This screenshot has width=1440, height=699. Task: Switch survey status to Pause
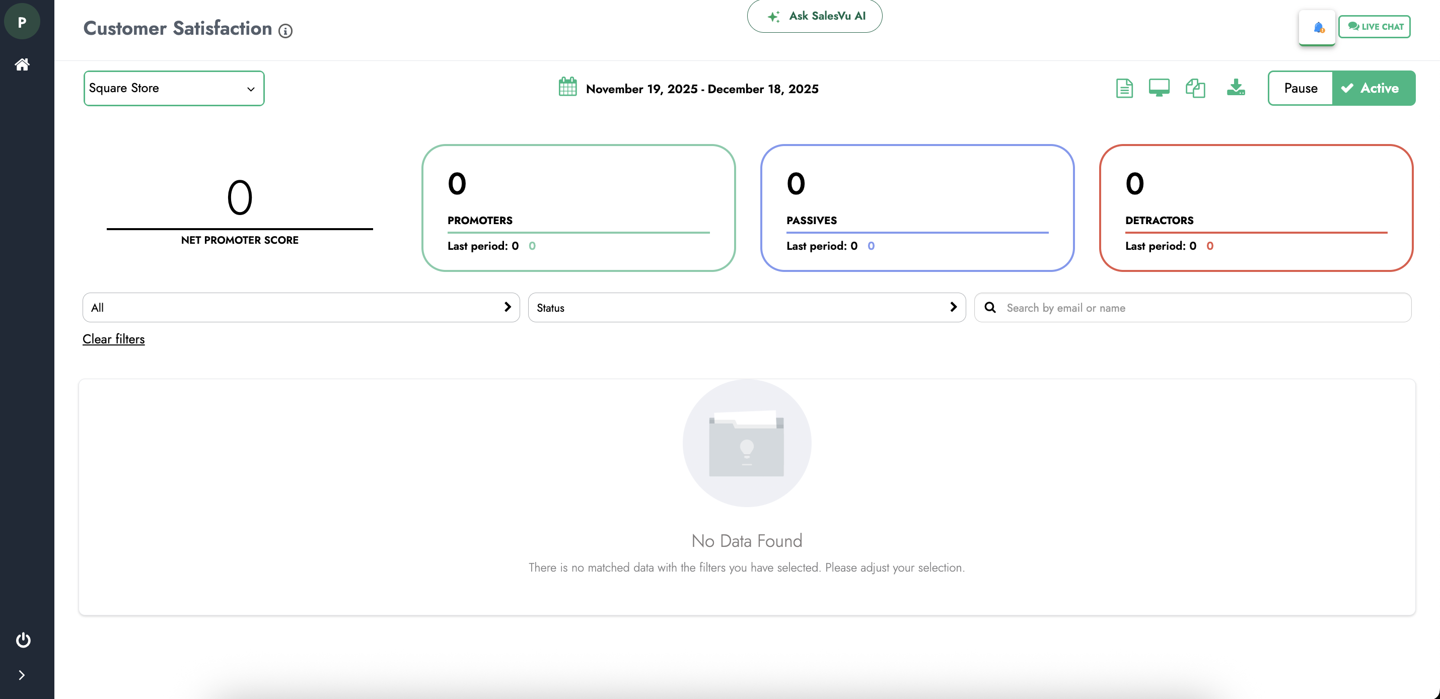[1300, 88]
